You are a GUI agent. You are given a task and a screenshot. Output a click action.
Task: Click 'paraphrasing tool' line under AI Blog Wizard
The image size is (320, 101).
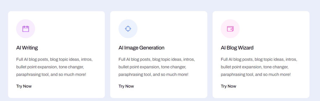tap(256, 75)
